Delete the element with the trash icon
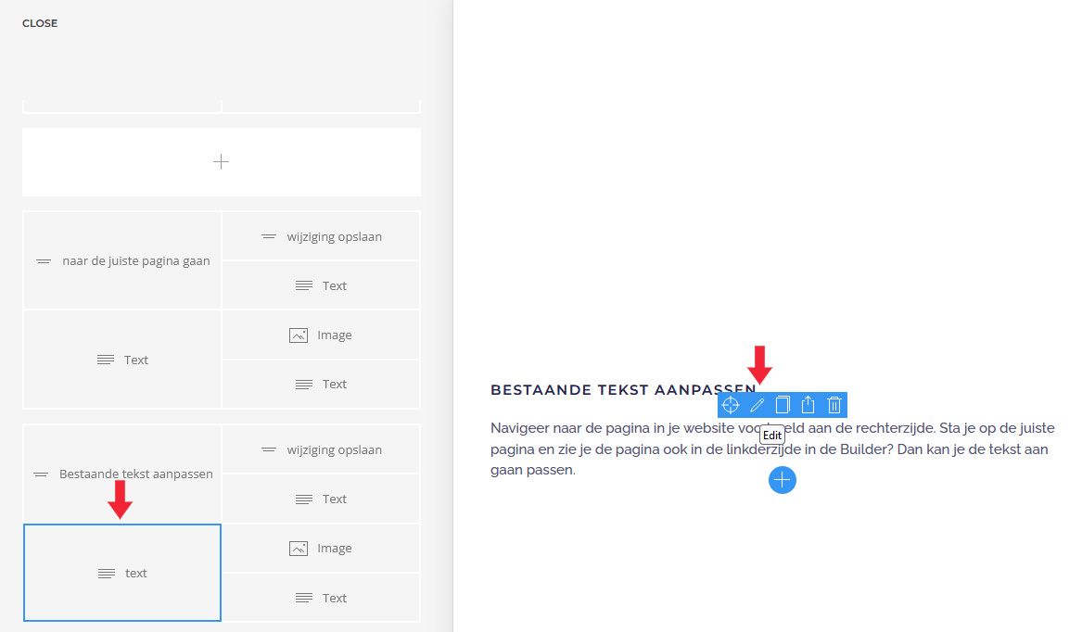This screenshot has height=632, width=1082. pyautogui.click(x=834, y=405)
